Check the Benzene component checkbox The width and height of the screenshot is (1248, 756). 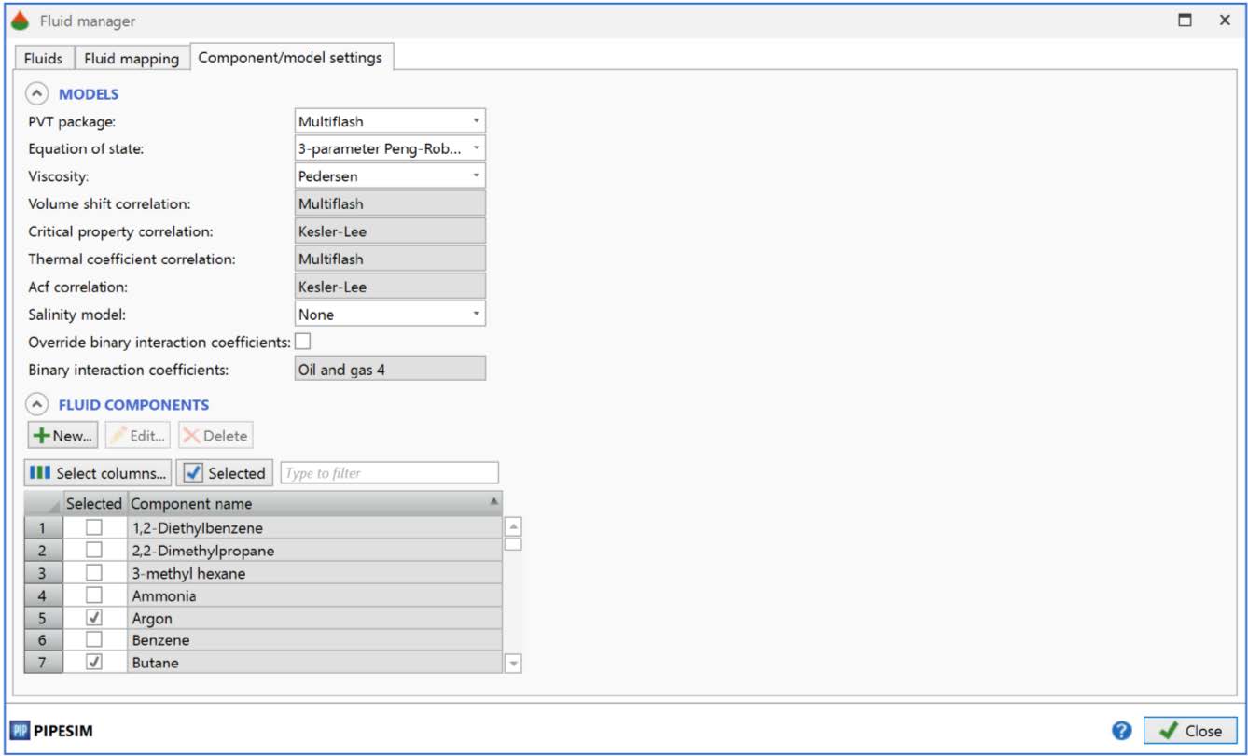[94, 640]
